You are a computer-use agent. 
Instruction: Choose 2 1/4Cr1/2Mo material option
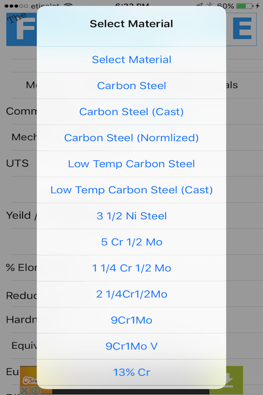click(x=131, y=294)
